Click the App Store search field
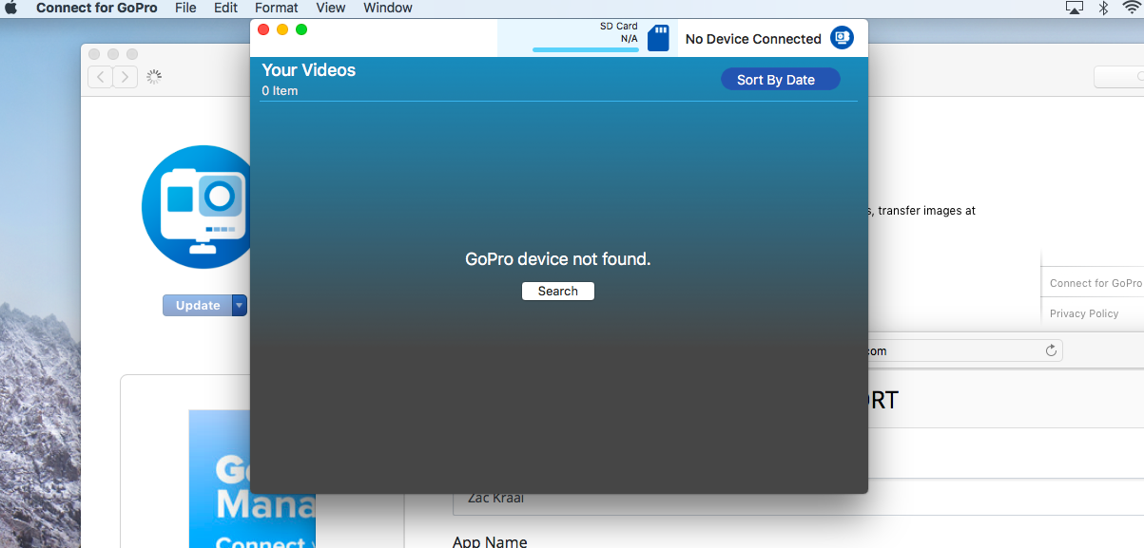 pos(1118,77)
